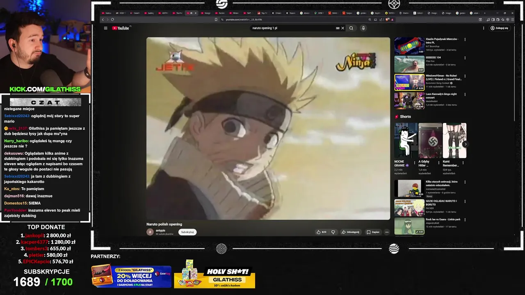
Task: Click the zoom magnifier icon in address bar
Action: (x=370, y=20)
